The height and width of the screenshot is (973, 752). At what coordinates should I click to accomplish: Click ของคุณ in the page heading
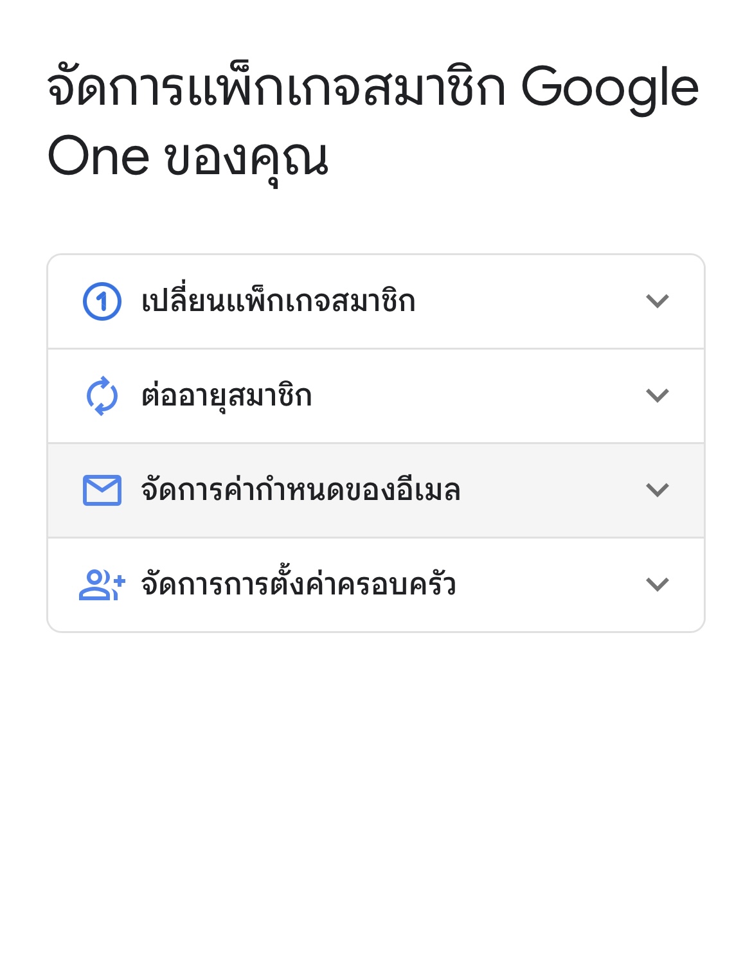[x=247, y=157]
